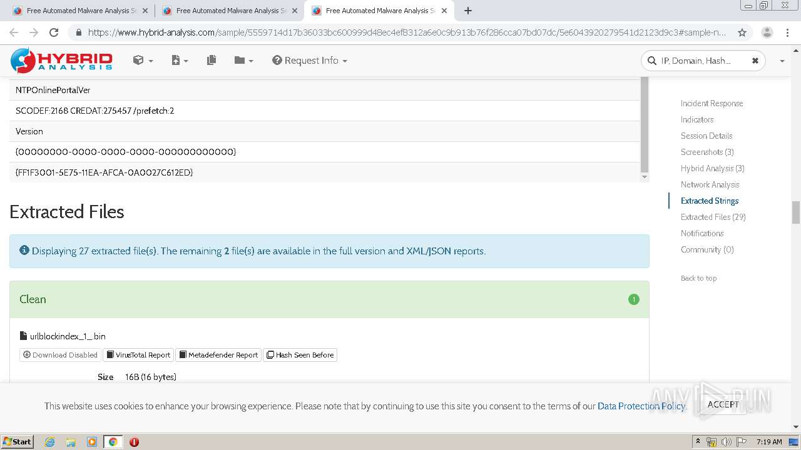The width and height of the screenshot is (801, 450).
Task: Click the strings table scrollbar down arrow
Action: click(x=645, y=177)
